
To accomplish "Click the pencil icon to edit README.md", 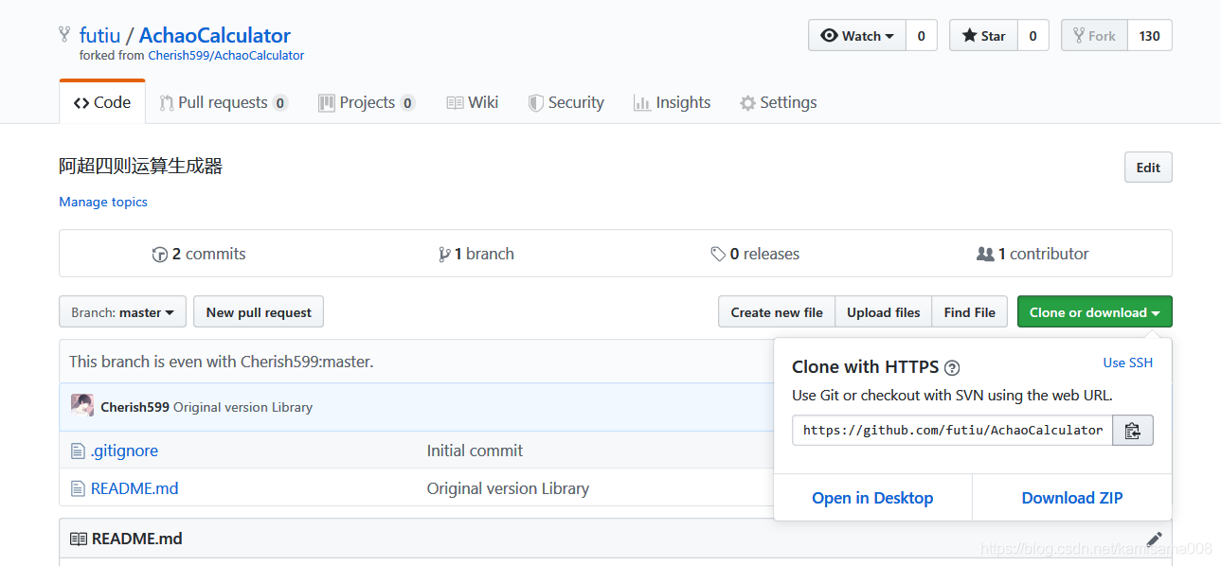I will [1154, 539].
